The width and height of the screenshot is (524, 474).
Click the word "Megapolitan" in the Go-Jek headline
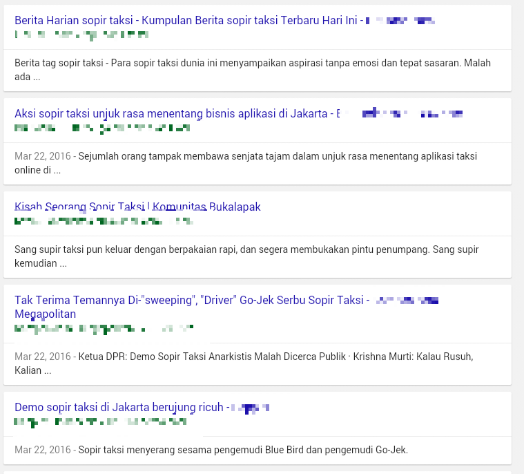45,314
